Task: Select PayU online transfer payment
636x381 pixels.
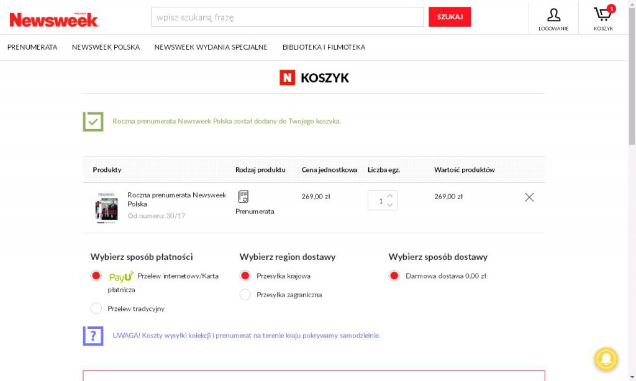Action: [x=96, y=276]
